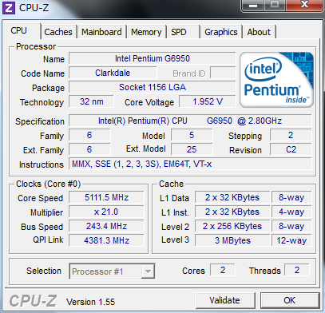Click the Package value Socket 1156 LGA
Viewport: 325px width, 313px height.
(153, 87)
